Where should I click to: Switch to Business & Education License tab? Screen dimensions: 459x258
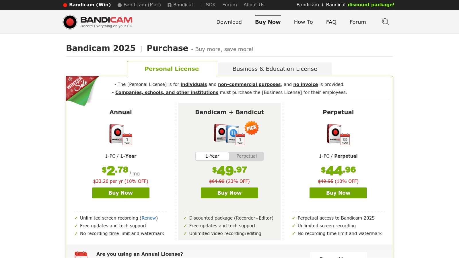coord(275,69)
